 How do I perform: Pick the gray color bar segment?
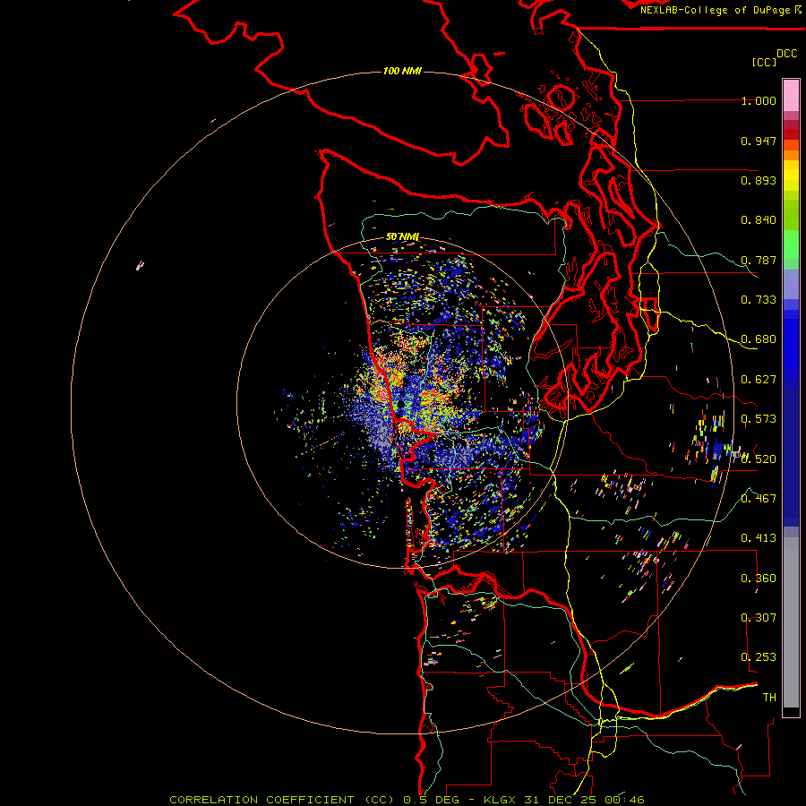[x=791, y=622]
